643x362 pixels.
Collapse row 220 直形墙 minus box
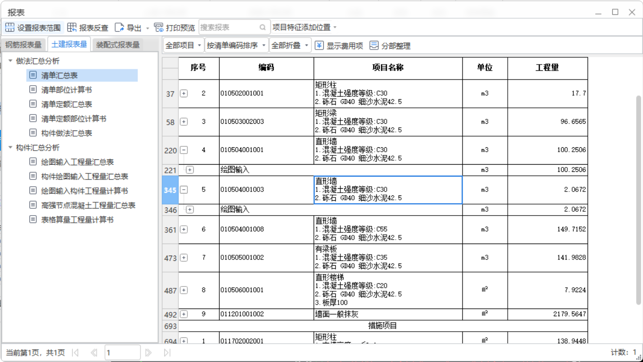(x=184, y=150)
